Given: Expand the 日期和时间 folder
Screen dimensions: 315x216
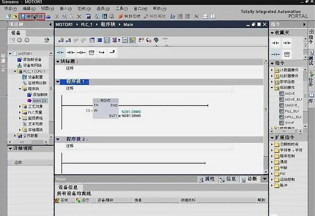Looking at the screenshot, I should click(x=272, y=144).
